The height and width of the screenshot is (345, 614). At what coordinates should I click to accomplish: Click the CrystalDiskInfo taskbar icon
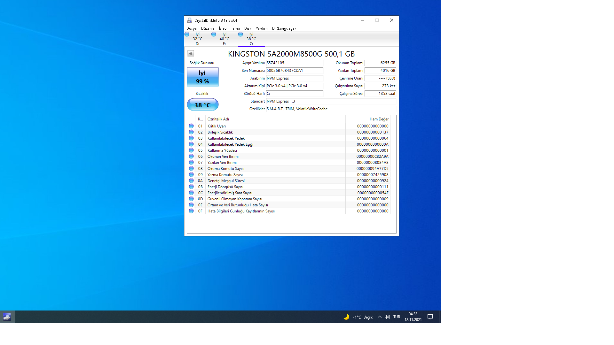pyautogui.click(x=7, y=317)
